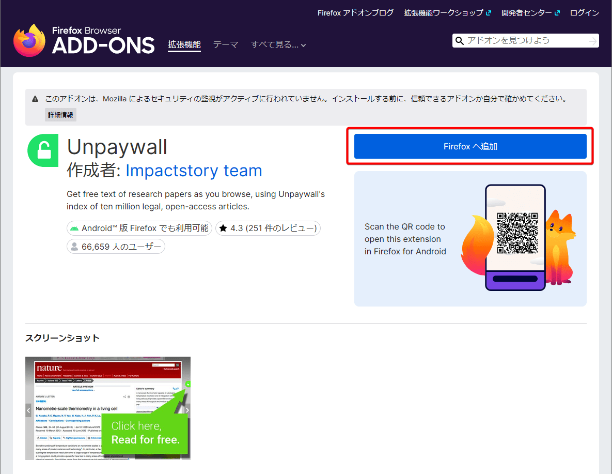This screenshot has height=474, width=612.
Task: Click external-link icon beside 拡張機能ワークショップ
Action: coord(488,13)
